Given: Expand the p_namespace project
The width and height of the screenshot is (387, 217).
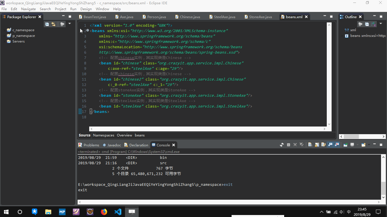Looking at the screenshot, I should point(4,36).
